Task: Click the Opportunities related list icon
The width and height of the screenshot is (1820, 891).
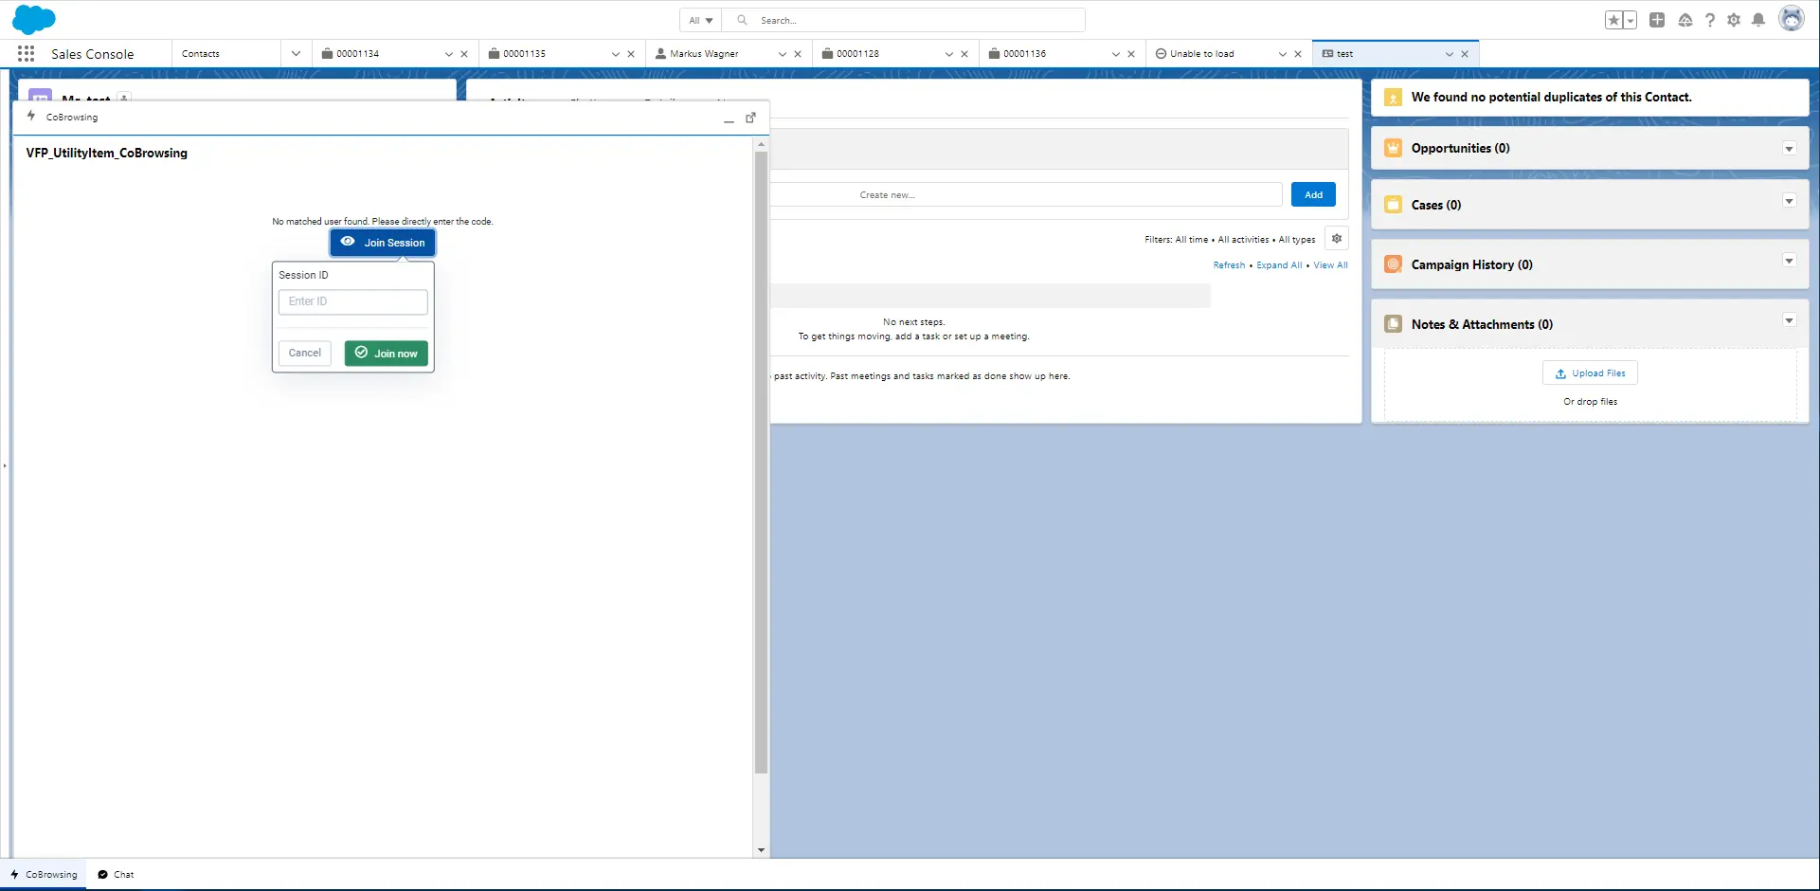Action: [1393, 148]
